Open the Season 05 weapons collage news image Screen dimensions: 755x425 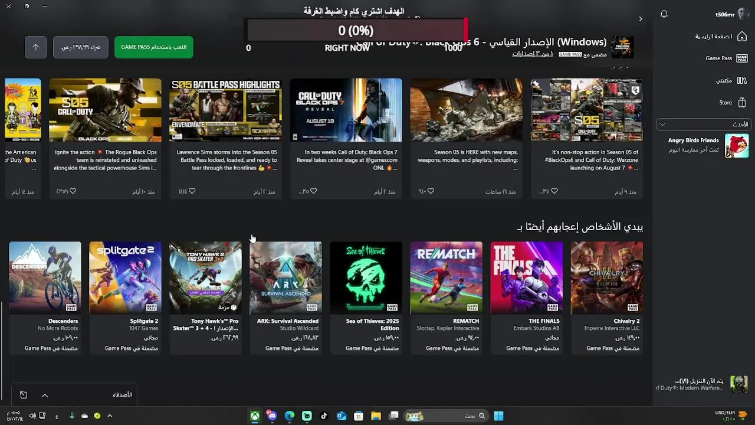586,110
